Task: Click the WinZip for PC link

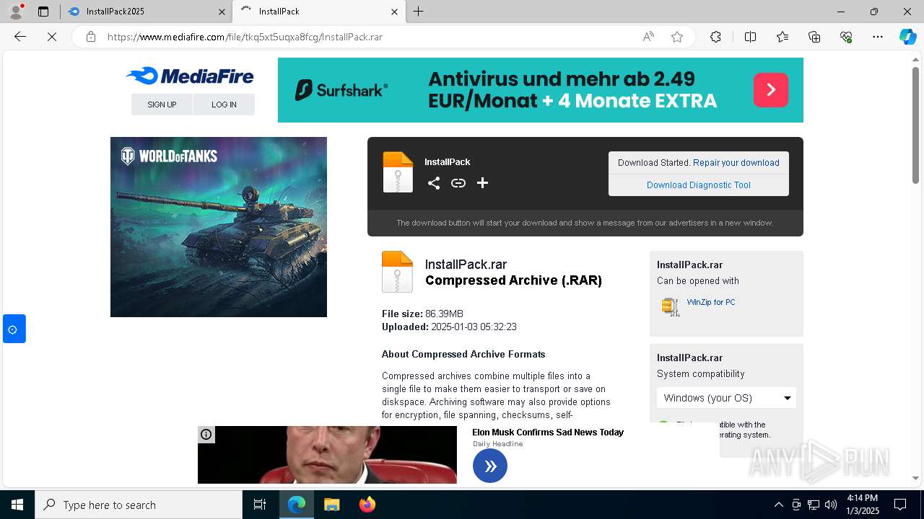Action: point(711,303)
